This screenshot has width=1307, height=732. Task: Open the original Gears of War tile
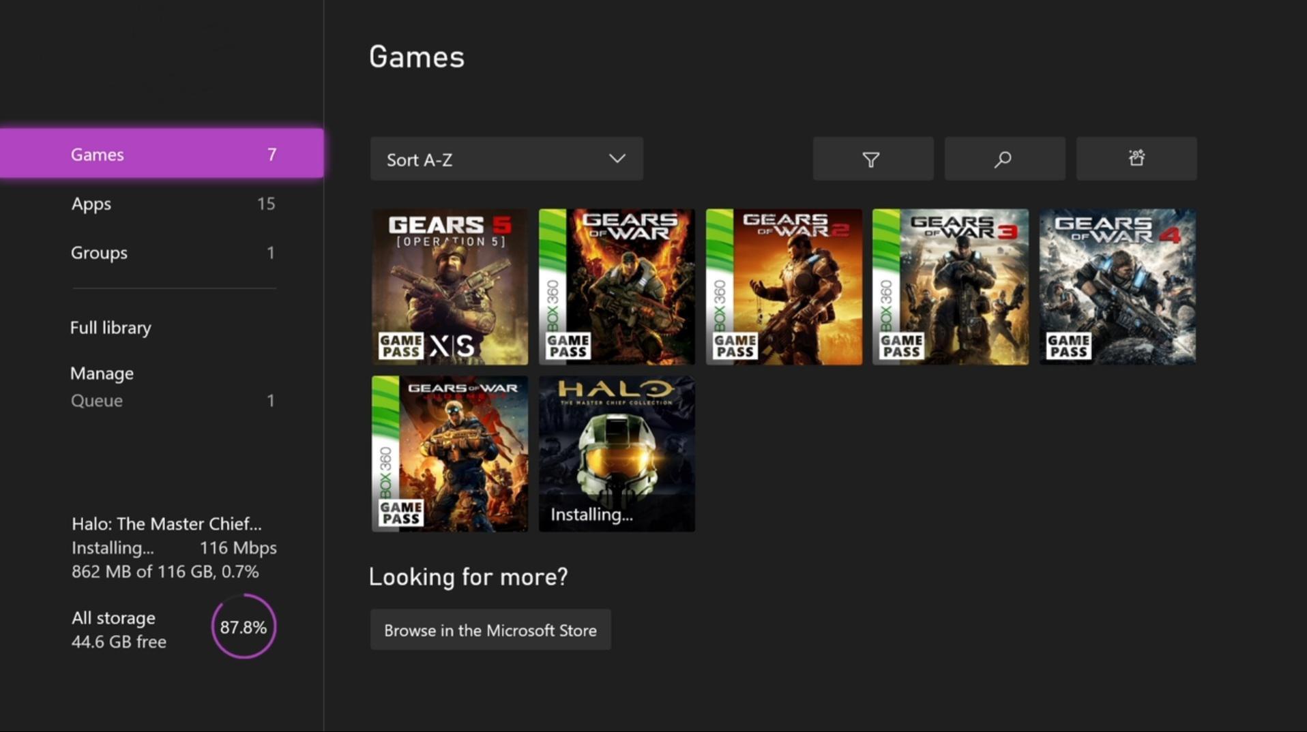coord(615,286)
